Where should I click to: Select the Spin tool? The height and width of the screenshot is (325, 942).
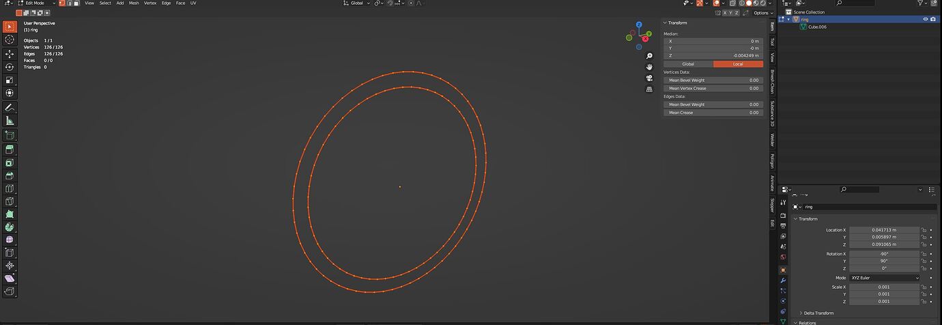10,227
